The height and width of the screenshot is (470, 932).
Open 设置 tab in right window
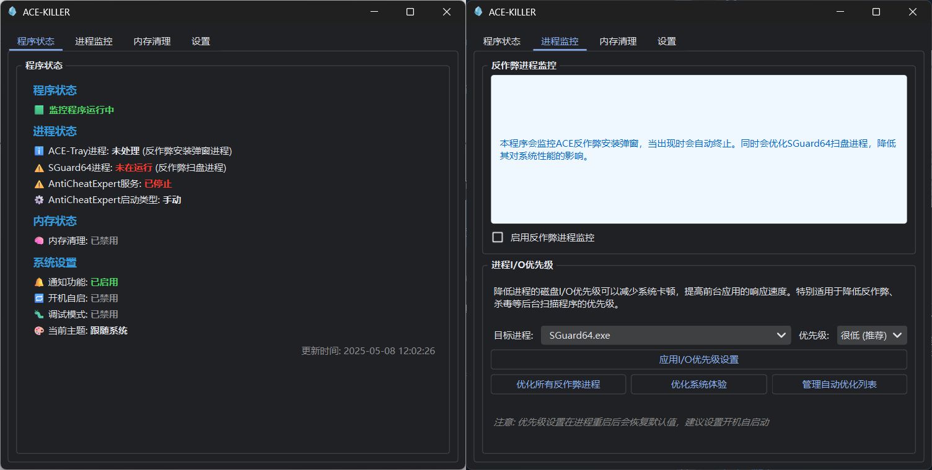tap(667, 41)
